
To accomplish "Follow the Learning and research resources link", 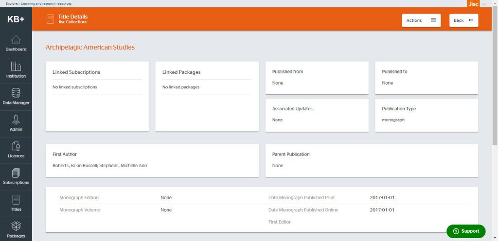I will click(x=46, y=4).
